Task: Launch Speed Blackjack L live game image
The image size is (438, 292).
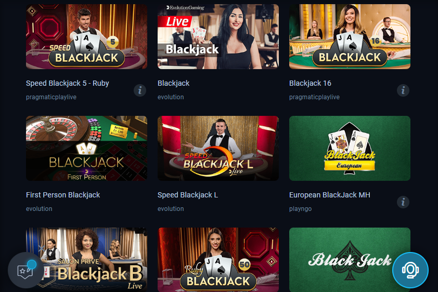Action: pos(218,149)
